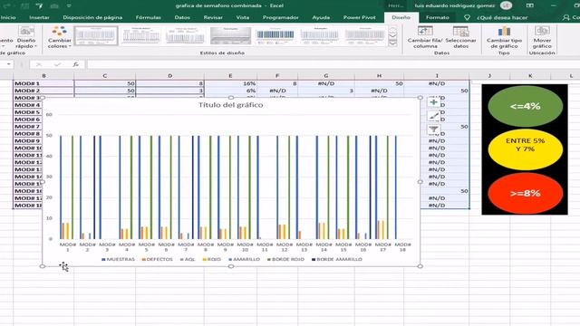
Task: Select the first chart style thumbnail
Action: pos(96,36)
